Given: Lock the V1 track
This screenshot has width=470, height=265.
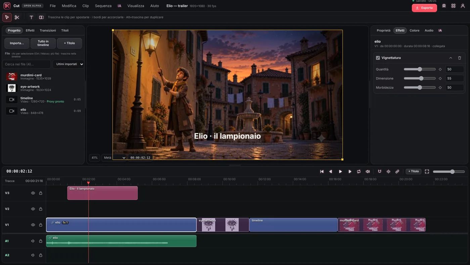Looking at the screenshot, I should pos(41,225).
